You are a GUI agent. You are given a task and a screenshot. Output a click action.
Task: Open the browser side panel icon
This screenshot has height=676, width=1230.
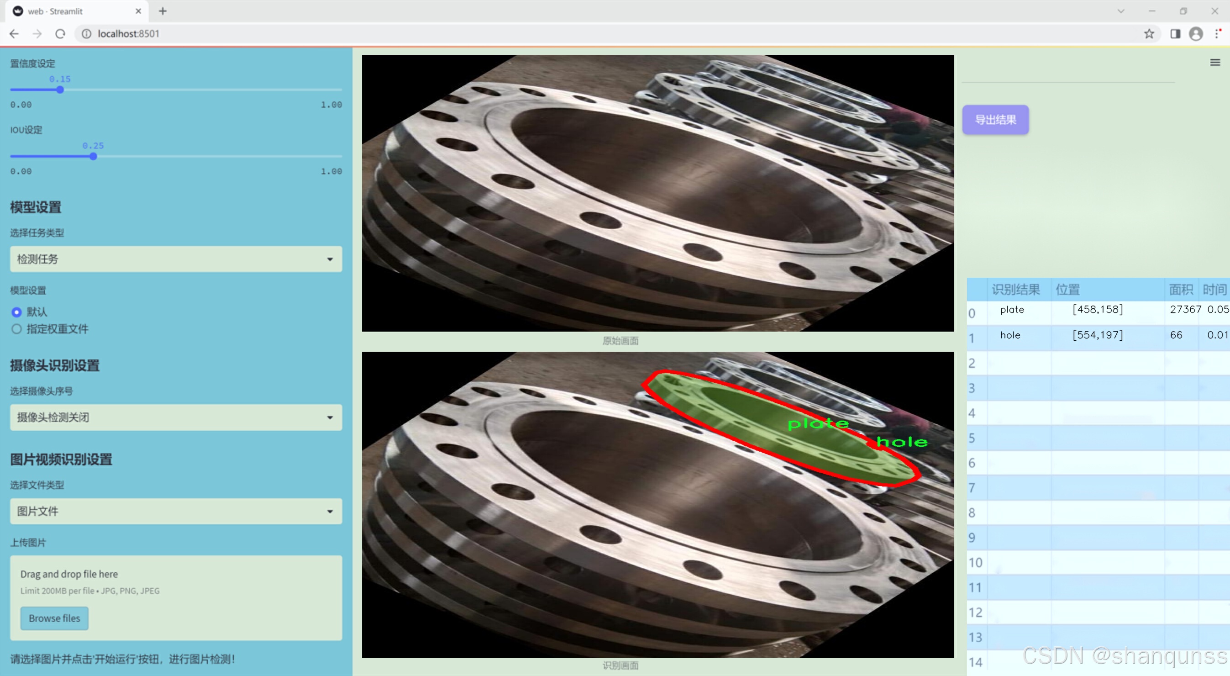(x=1175, y=34)
